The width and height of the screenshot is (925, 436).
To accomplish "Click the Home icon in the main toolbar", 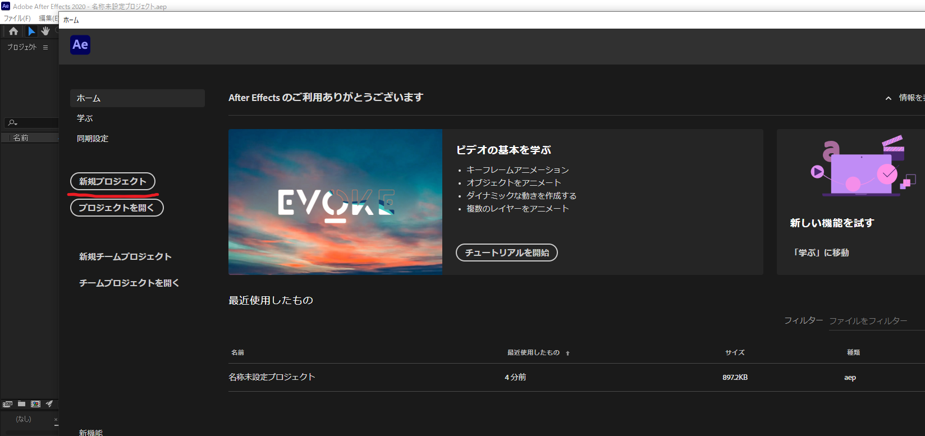I will click(x=13, y=31).
